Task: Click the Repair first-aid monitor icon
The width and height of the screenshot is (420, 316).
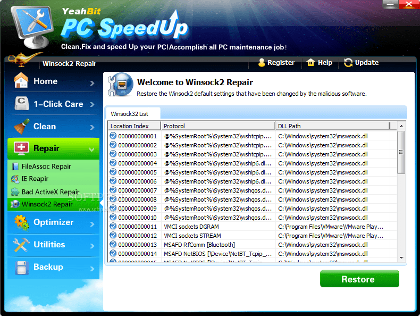Action: [x=21, y=148]
